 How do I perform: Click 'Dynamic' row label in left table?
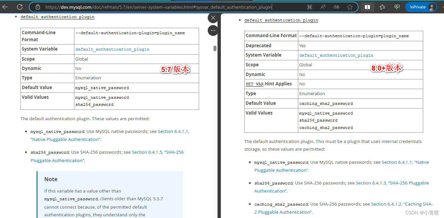(31, 68)
